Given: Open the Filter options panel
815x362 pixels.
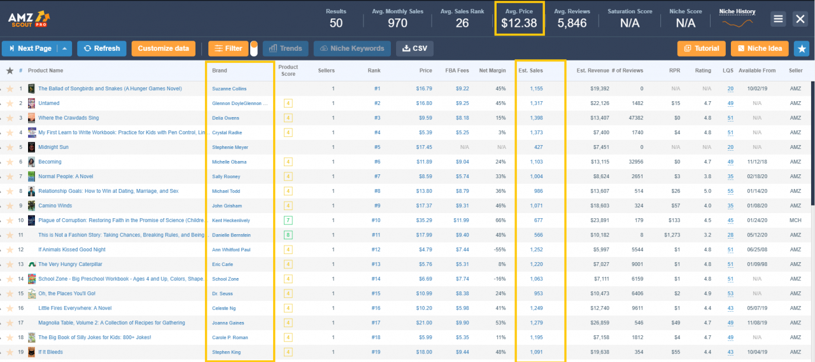Looking at the screenshot, I should click(228, 48).
